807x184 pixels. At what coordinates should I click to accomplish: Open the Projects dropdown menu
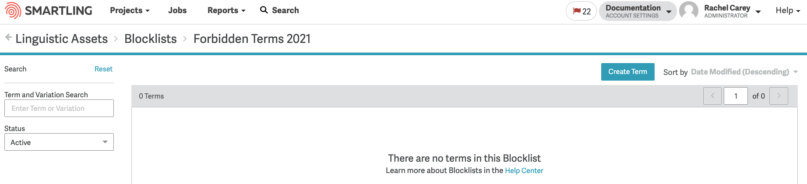130,10
